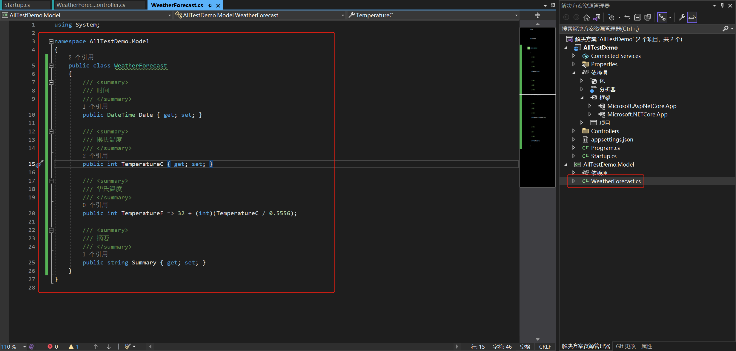This screenshot has height=351, width=736.
Task: Collapse the summary comment on line 12
Action: click(x=51, y=132)
